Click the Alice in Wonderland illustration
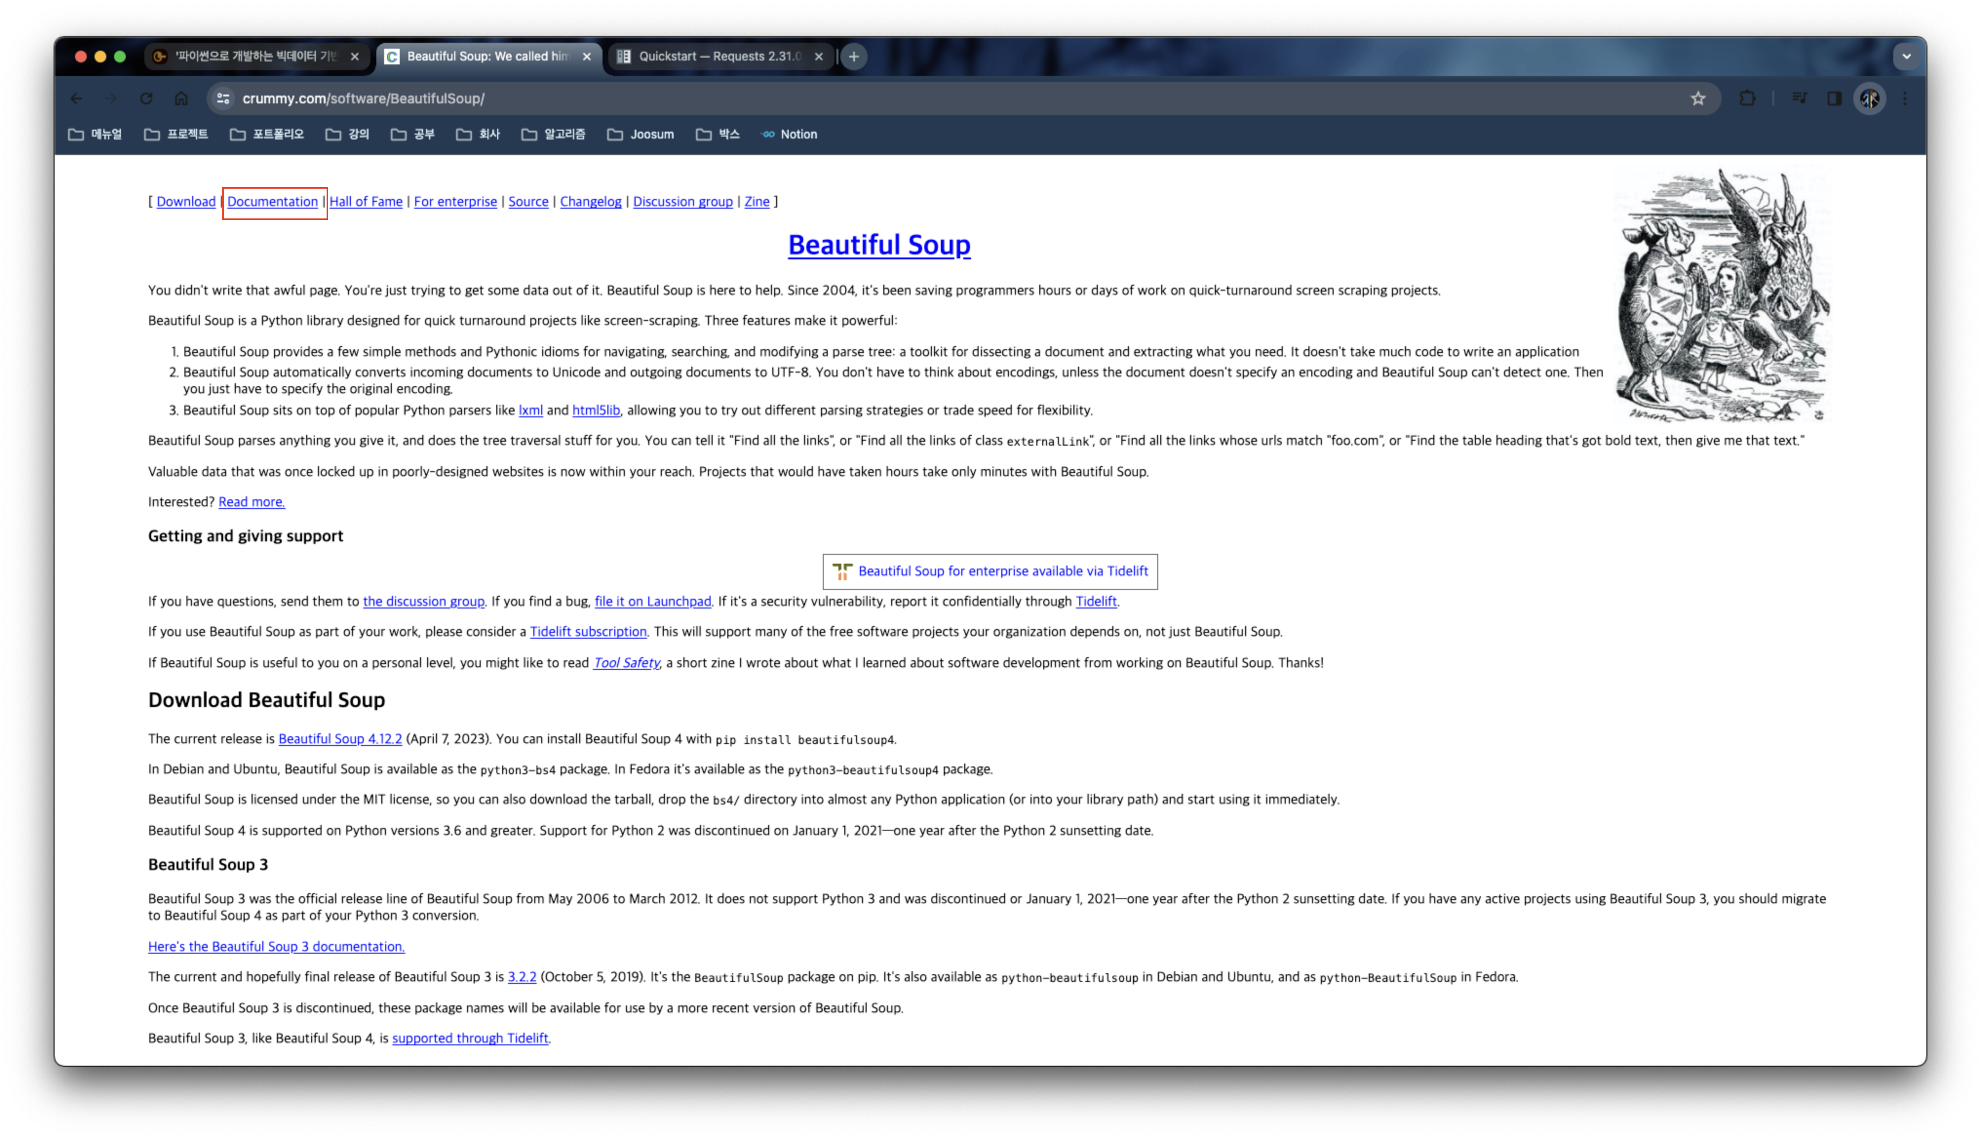Image resolution: width=1981 pixels, height=1138 pixels. [1723, 295]
